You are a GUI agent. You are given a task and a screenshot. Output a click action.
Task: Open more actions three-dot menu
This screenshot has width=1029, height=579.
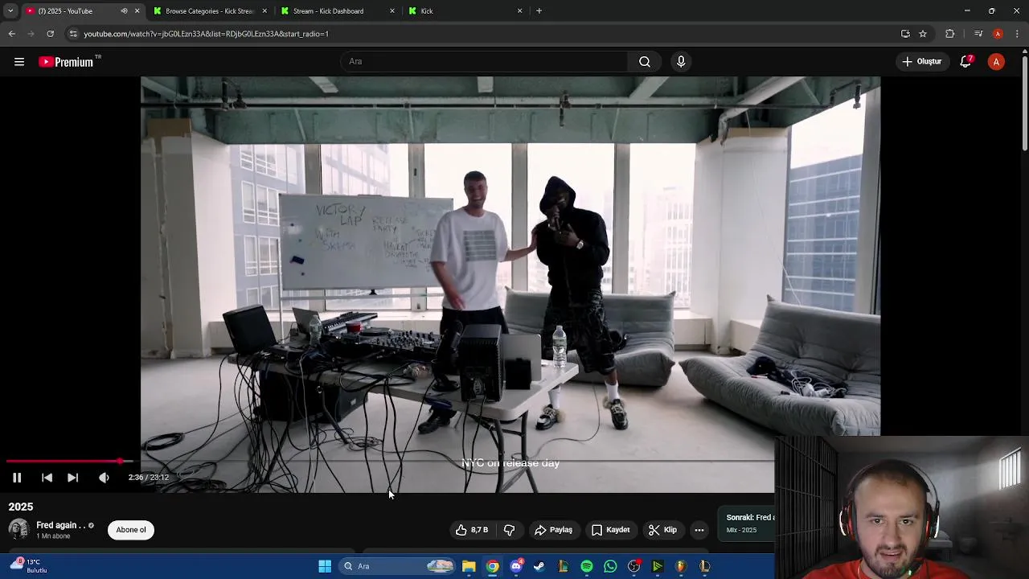point(699,530)
